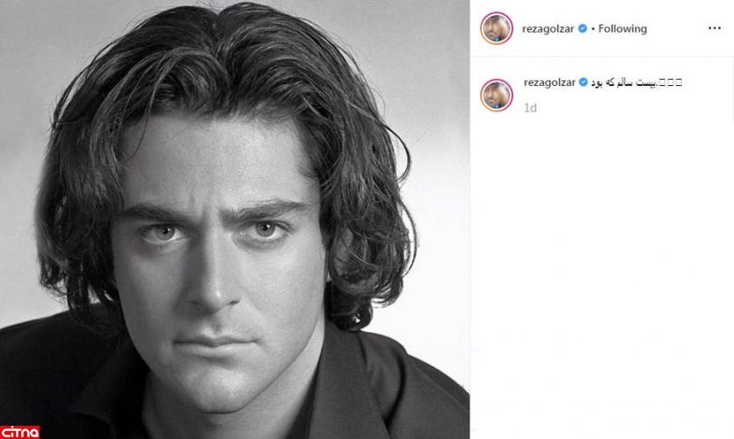Click the verified badge in the caption row

pos(584,83)
